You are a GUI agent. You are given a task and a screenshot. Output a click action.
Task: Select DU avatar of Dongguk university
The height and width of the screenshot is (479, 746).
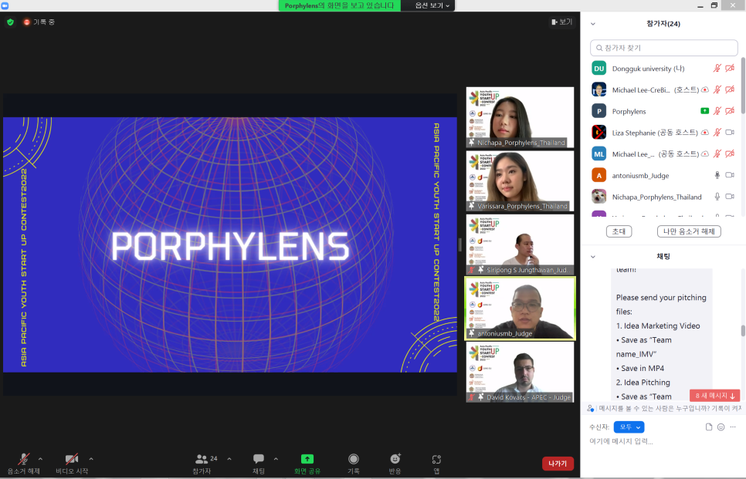point(599,69)
